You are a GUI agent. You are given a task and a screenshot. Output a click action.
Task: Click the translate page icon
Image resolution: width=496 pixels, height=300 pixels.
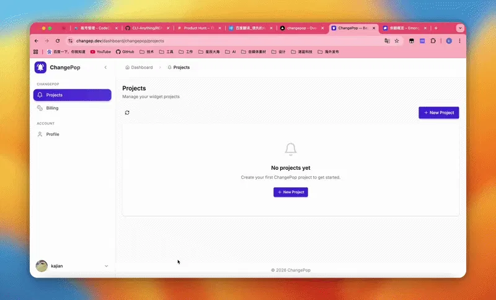pos(387,41)
